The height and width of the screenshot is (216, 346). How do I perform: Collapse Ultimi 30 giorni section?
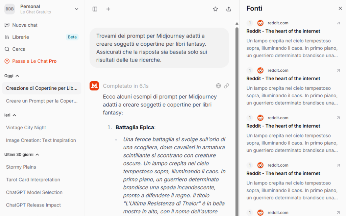point(37,155)
